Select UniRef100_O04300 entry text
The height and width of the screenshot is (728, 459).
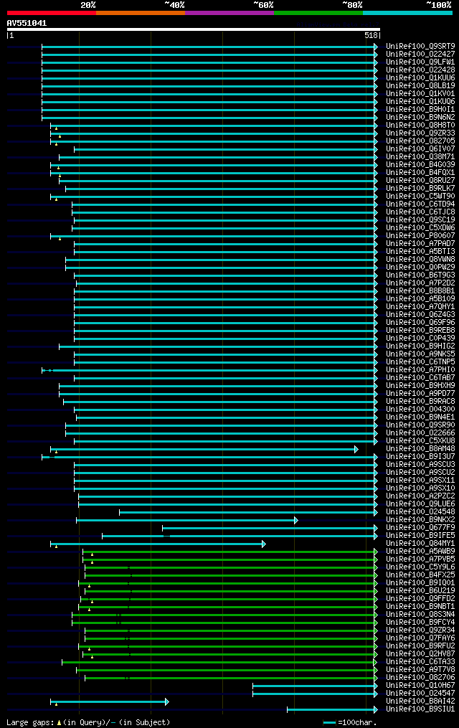tap(420, 410)
